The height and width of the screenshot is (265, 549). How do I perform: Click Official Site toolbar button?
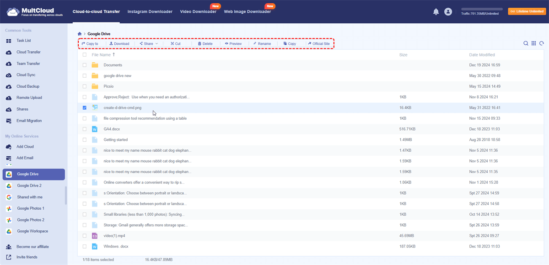click(319, 44)
